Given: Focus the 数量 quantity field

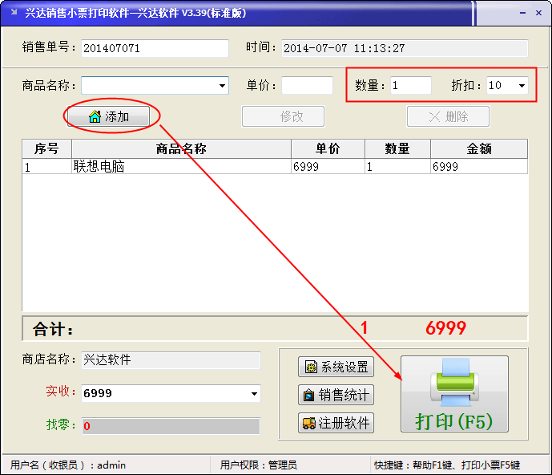Looking at the screenshot, I should click(x=411, y=85).
